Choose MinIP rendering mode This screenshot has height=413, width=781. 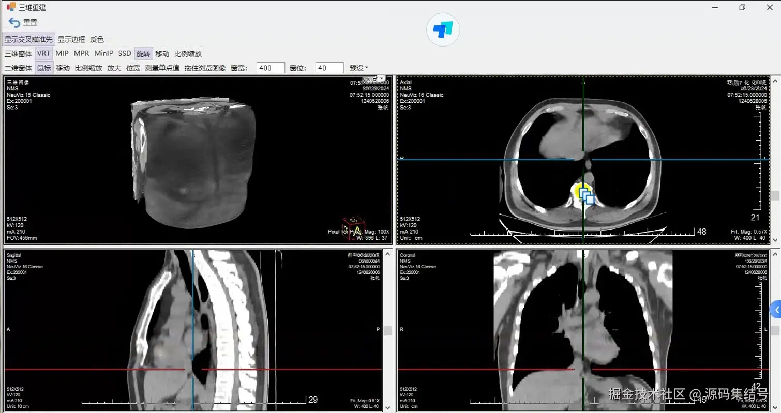[x=103, y=53]
